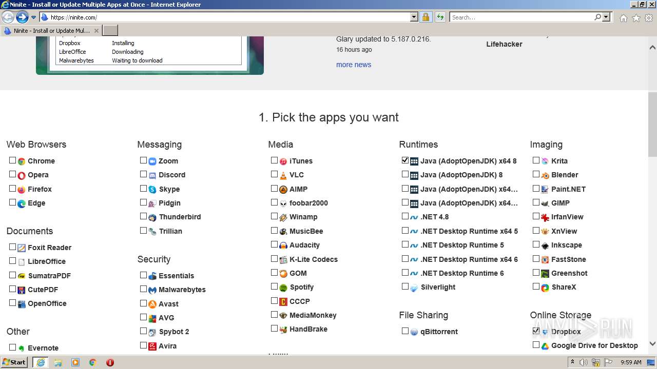Click the Chrome app icon
Viewport: 657px width, 369px height.
[22, 161]
